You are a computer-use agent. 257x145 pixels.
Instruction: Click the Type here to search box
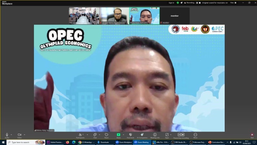point(26,142)
